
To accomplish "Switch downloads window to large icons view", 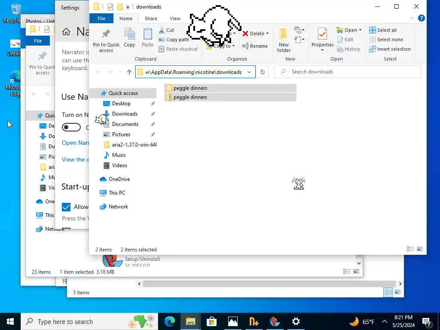I will 420,249.
